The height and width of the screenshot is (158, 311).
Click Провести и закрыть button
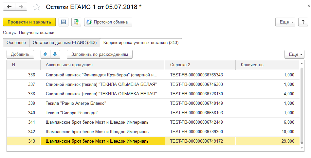[29, 22]
